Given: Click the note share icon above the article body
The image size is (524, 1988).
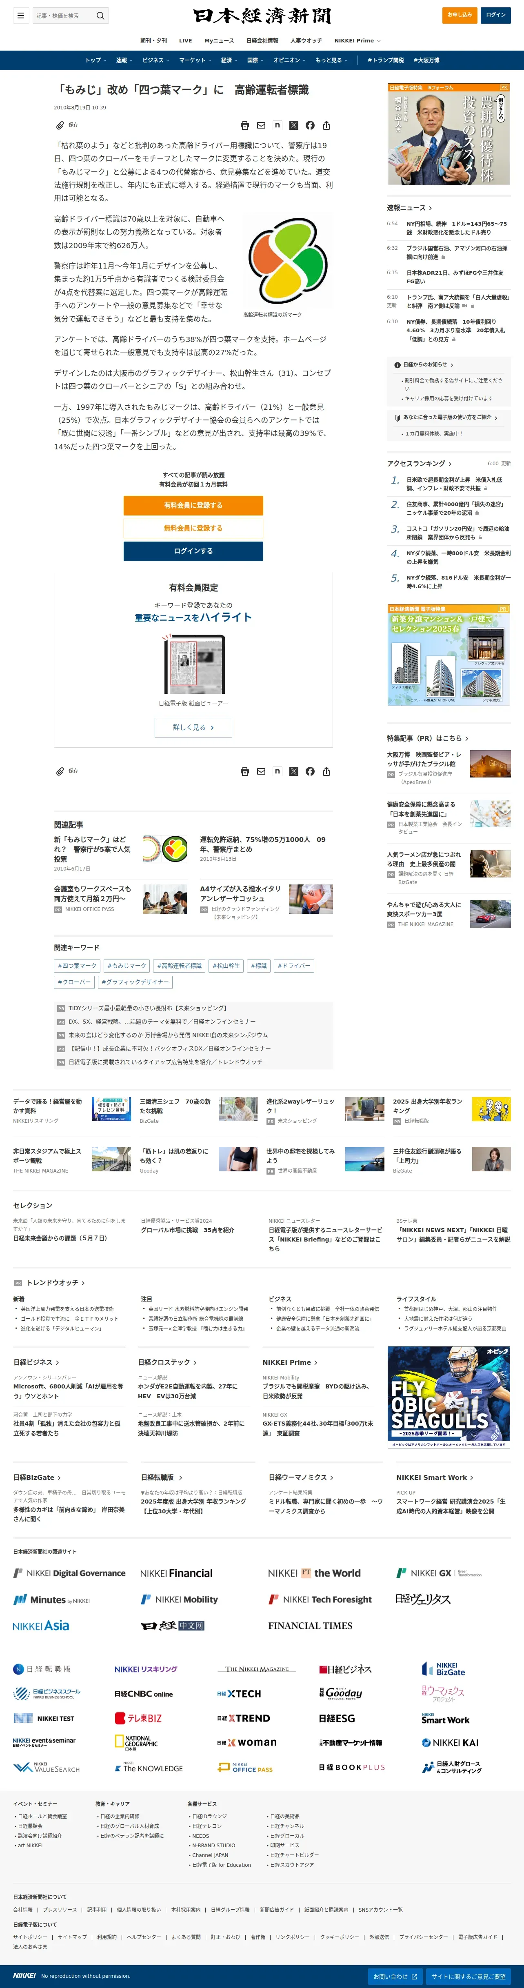Looking at the screenshot, I should [x=277, y=125].
